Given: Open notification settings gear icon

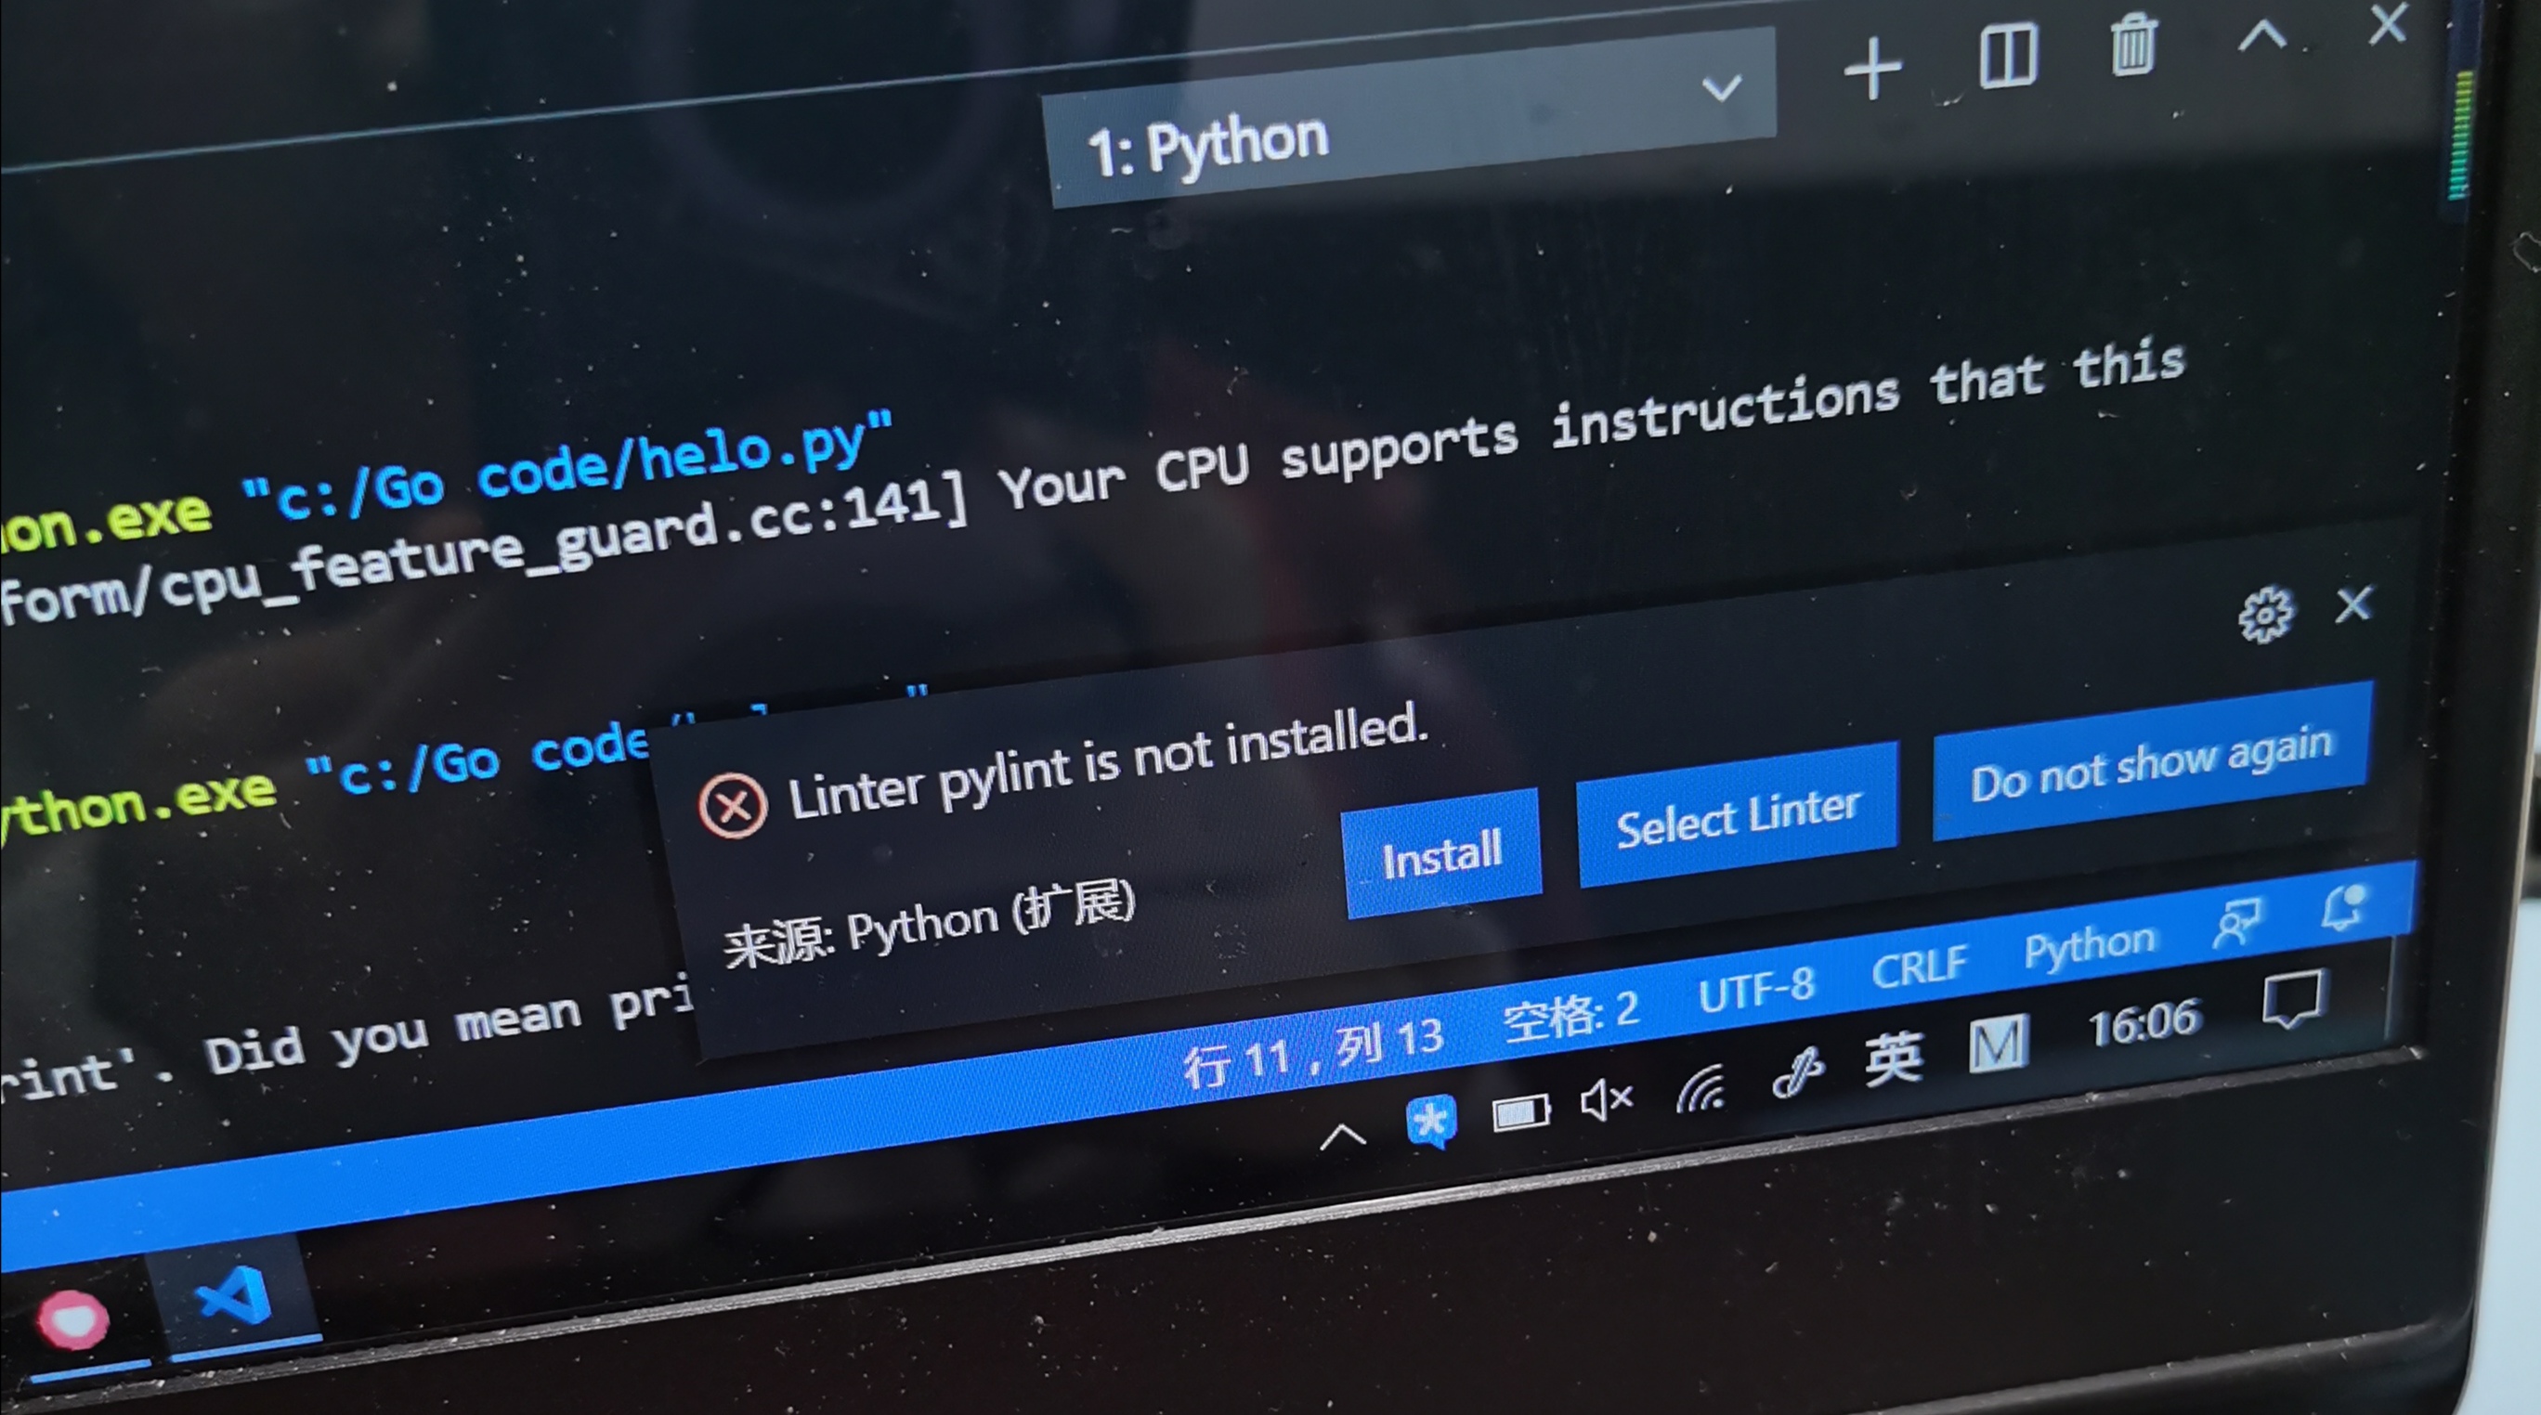Looking at the screenshot, I should click(2265, 617).
